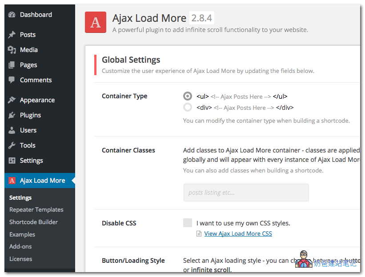Open Media library camera icon

click(12, 49)
